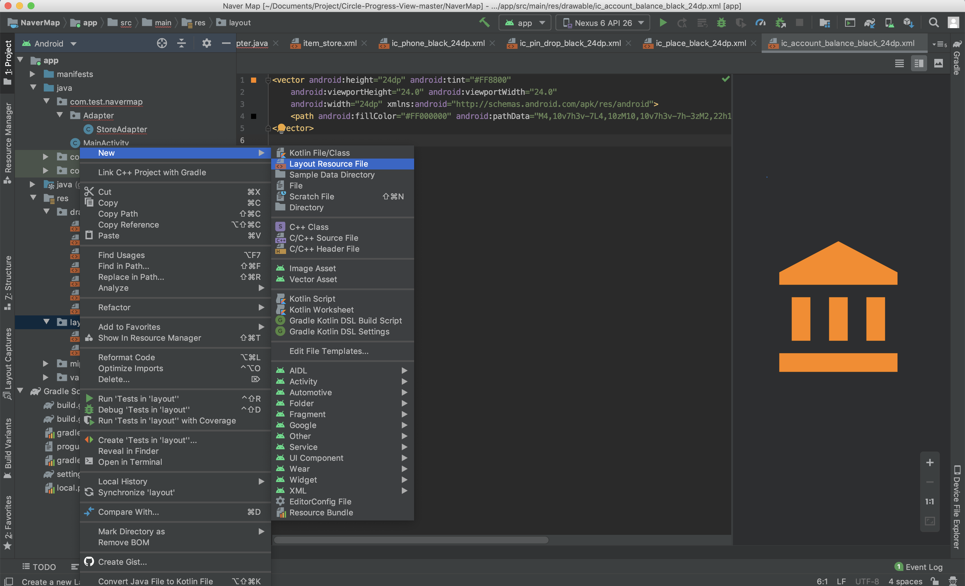Click the project panel settings gear

coord(206,43)
